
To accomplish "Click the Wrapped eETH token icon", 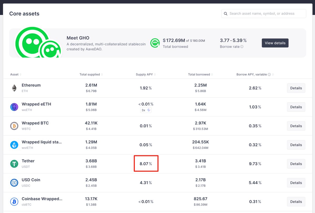I will 14,107.
